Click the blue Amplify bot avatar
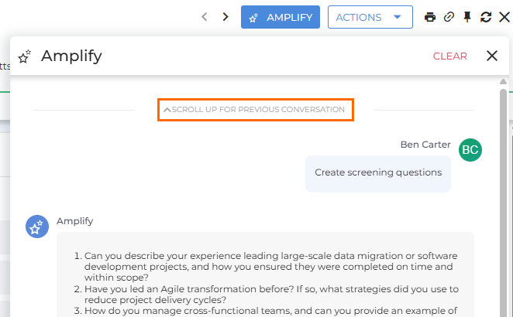Viewport: 513px width, 317px height. pyautogui.click(x=37, y=227)
